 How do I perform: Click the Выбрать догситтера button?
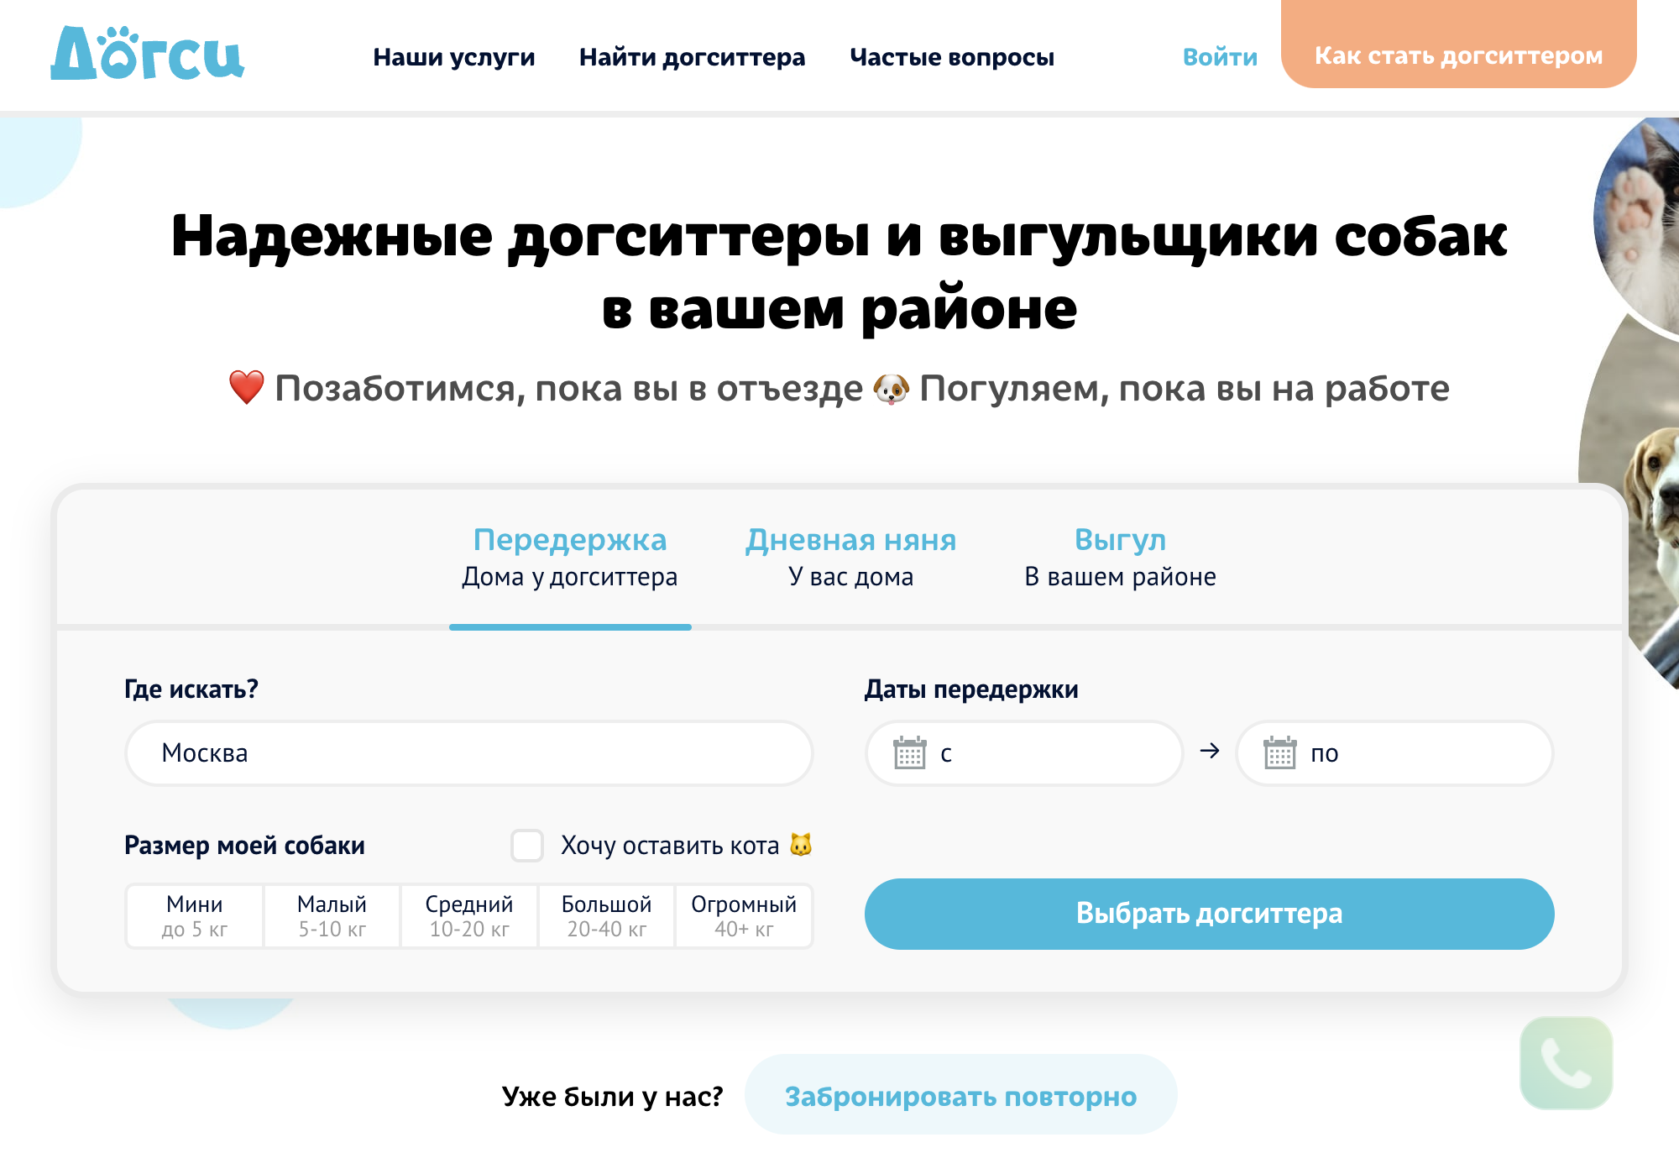click(1209, 914)
